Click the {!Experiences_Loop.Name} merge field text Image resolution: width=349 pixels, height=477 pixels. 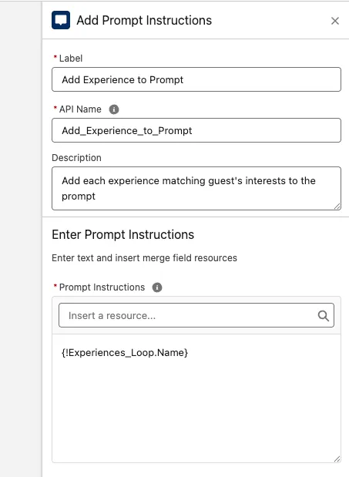[x=125, y=353]
